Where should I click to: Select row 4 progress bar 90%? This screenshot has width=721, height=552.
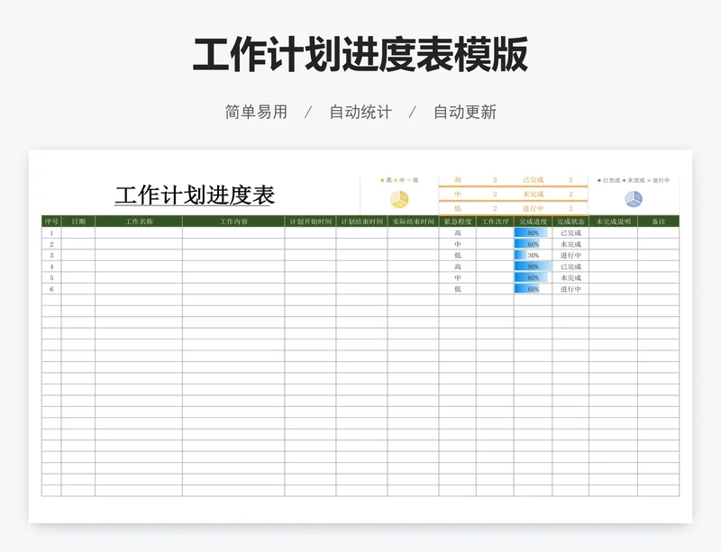click(533, 267)
